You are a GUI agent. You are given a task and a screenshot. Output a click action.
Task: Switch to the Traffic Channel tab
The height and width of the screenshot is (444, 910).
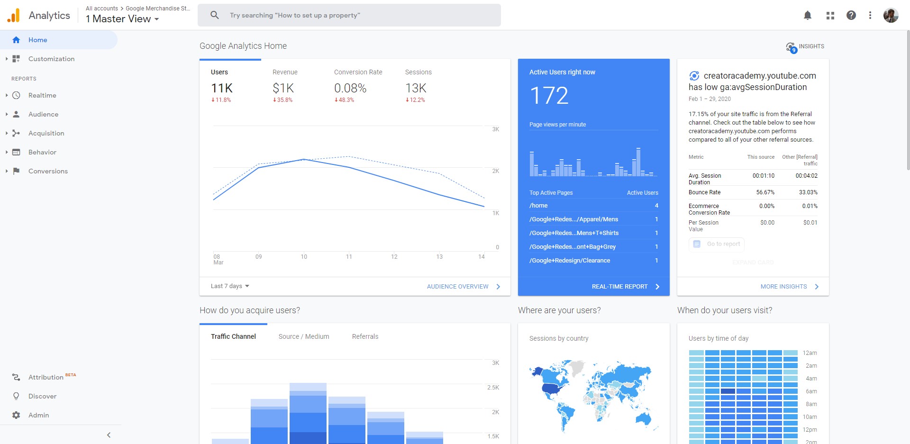click(x=233, y=336)
